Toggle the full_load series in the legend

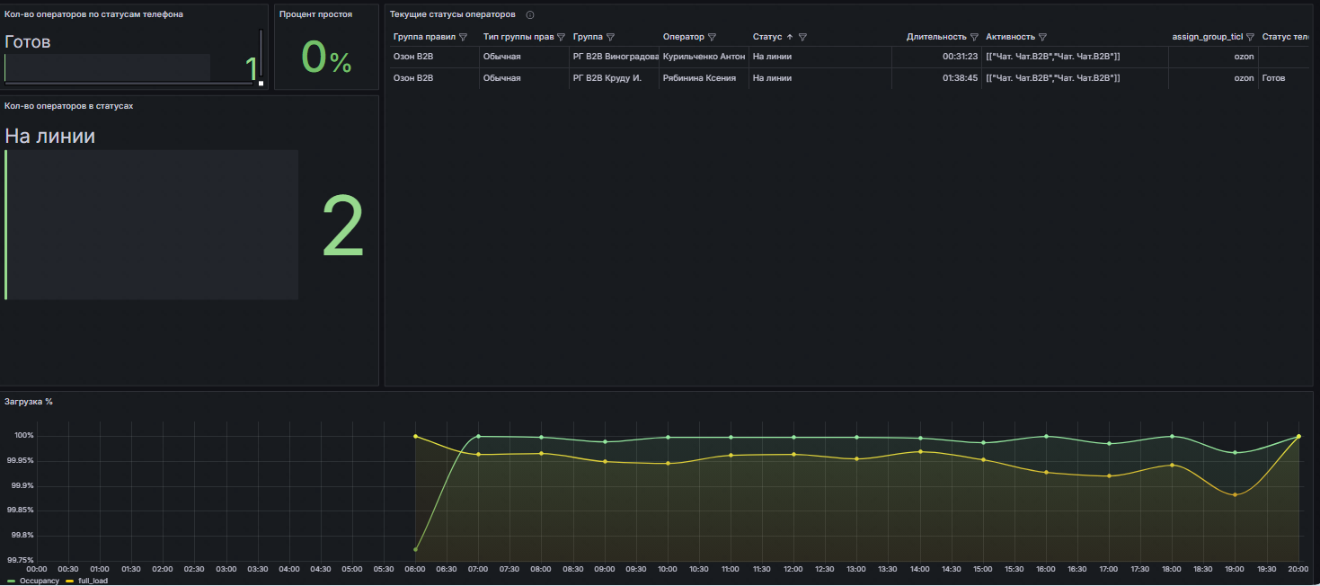tap(92, 581)
